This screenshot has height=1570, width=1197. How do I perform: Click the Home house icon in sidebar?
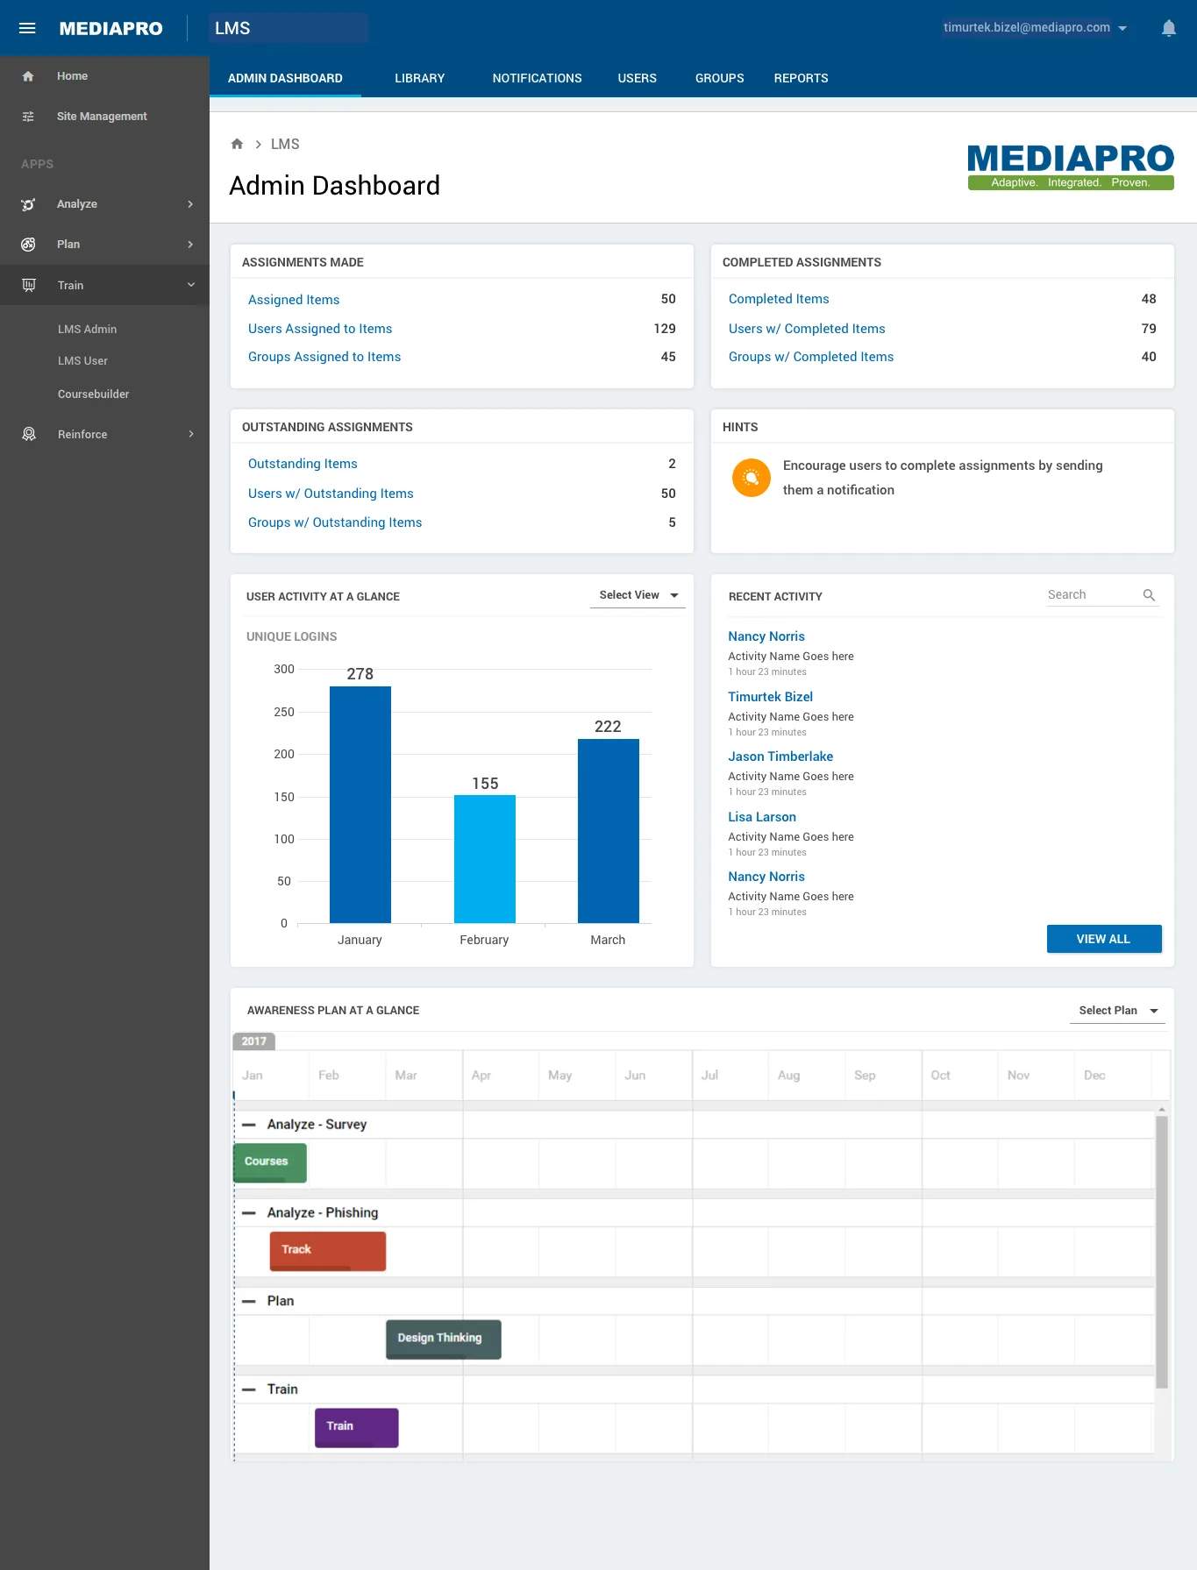point(28,76)
